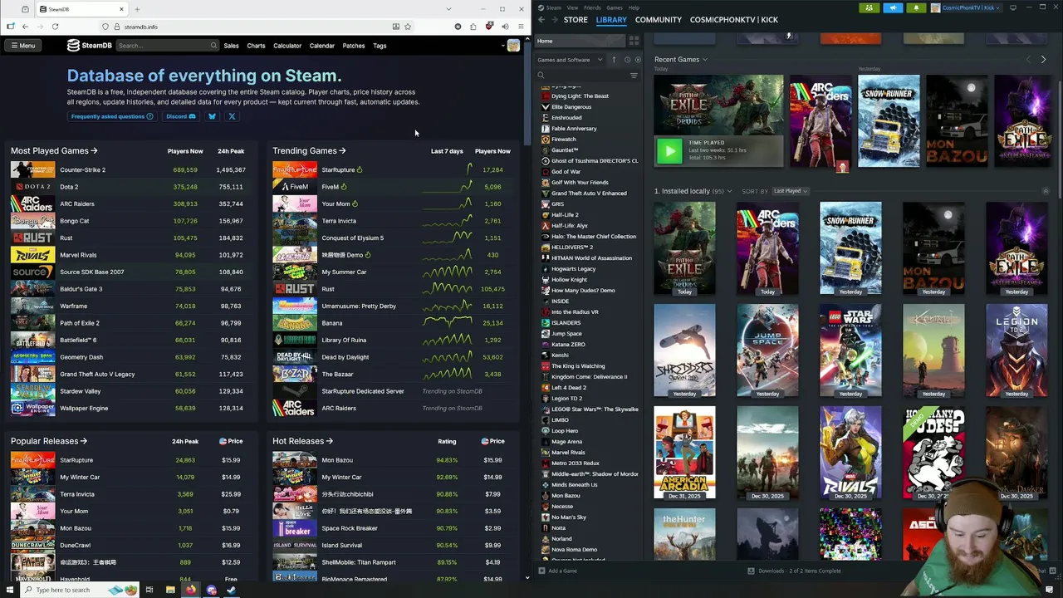Open Firefox hamburger application menu
Viewport: 1063px width, 598px height.
pyautogui.click(x=521, y=27)
